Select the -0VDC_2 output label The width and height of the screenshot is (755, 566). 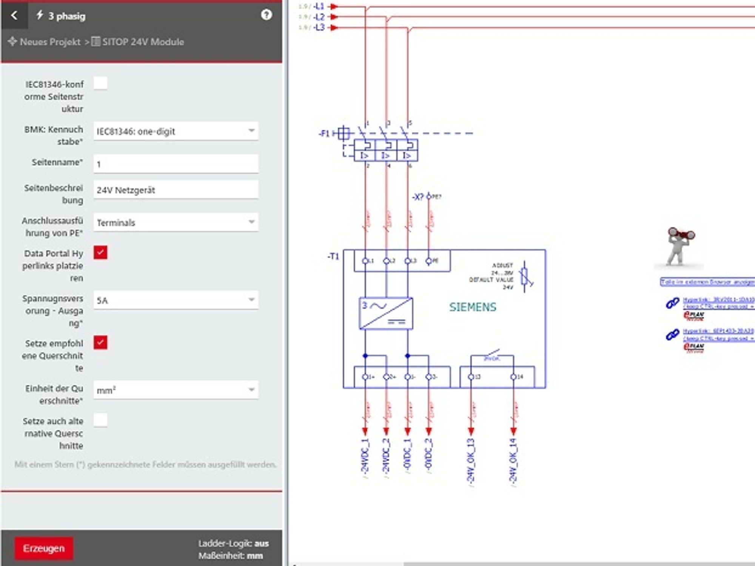[428, 454]
